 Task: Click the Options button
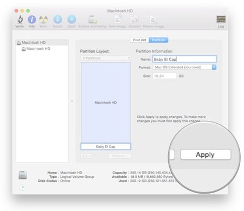120,156
